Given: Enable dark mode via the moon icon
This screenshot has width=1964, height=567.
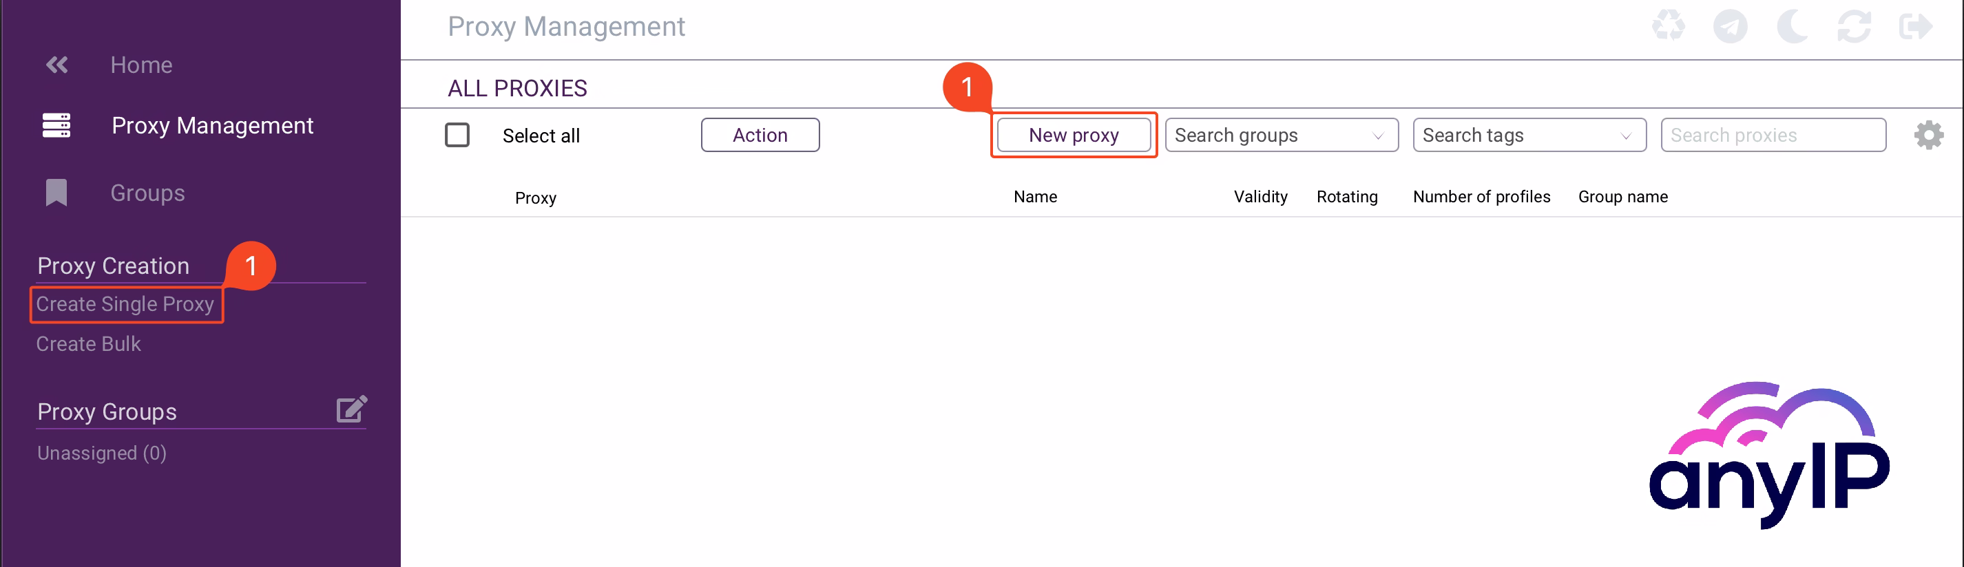Looking at the screenshot, I should (x=1793, y=27).
